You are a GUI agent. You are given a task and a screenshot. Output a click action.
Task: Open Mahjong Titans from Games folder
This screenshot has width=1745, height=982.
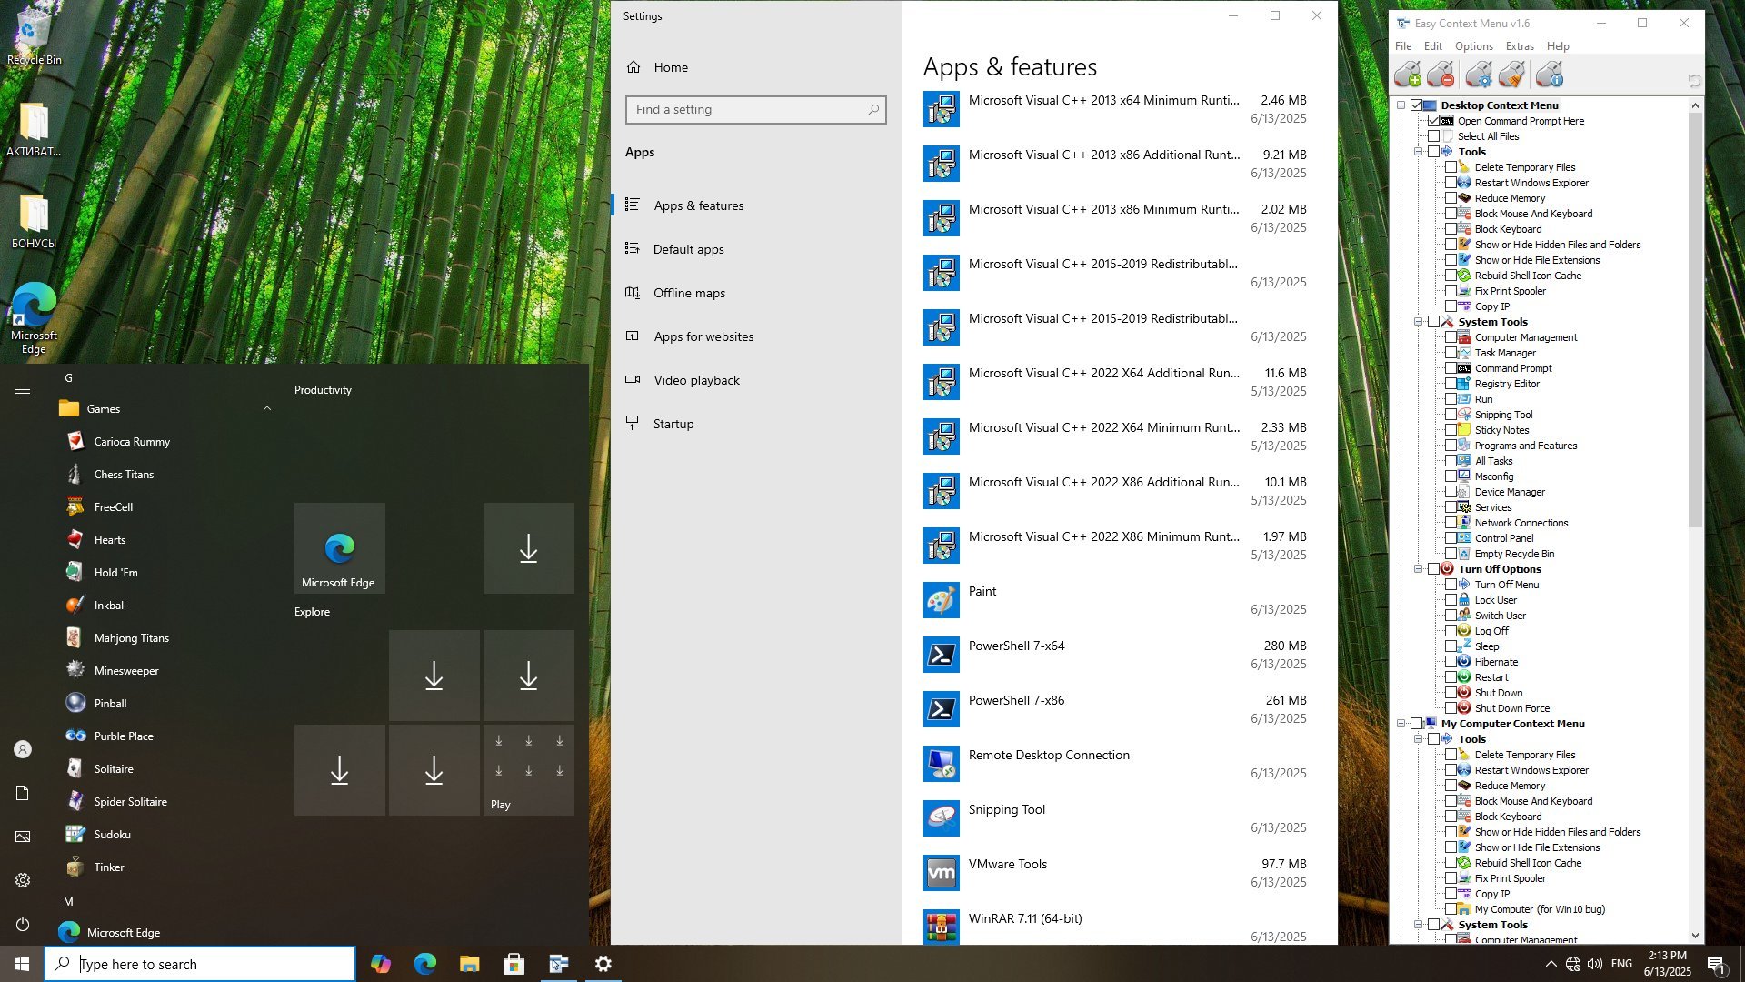point(131,638)
